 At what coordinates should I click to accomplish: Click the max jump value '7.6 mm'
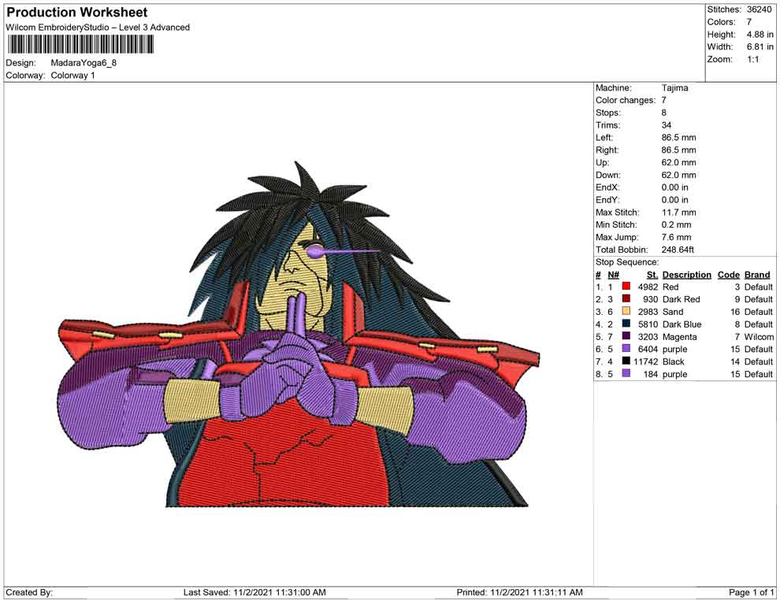[x=676, y=237]
